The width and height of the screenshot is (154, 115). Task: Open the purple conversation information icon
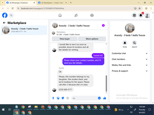(x=103, y=25)
